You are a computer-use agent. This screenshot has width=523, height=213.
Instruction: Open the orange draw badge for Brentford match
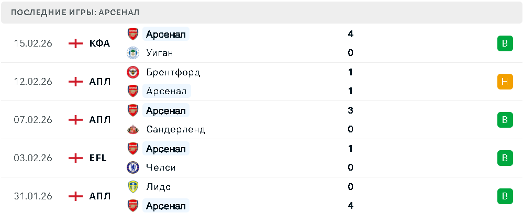pyautogui.click(x=505, y=82)
